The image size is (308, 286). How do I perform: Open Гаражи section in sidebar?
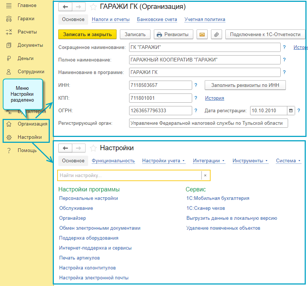click(x=26, y=19)
